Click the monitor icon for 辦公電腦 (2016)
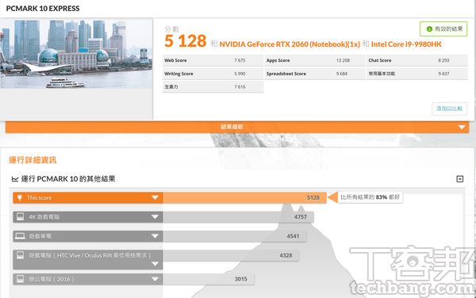 click(x=21, y=279)
